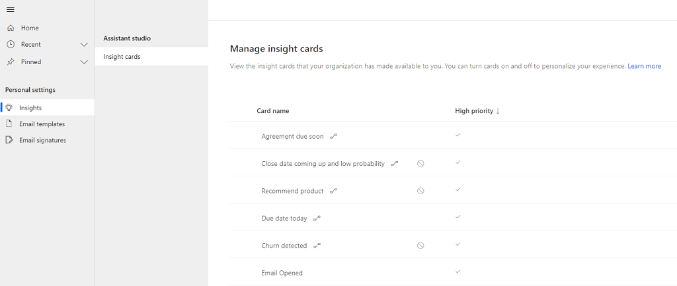Expand the Recent section chevron
Screen dimensions: 677x286
[x=84, y=45]
